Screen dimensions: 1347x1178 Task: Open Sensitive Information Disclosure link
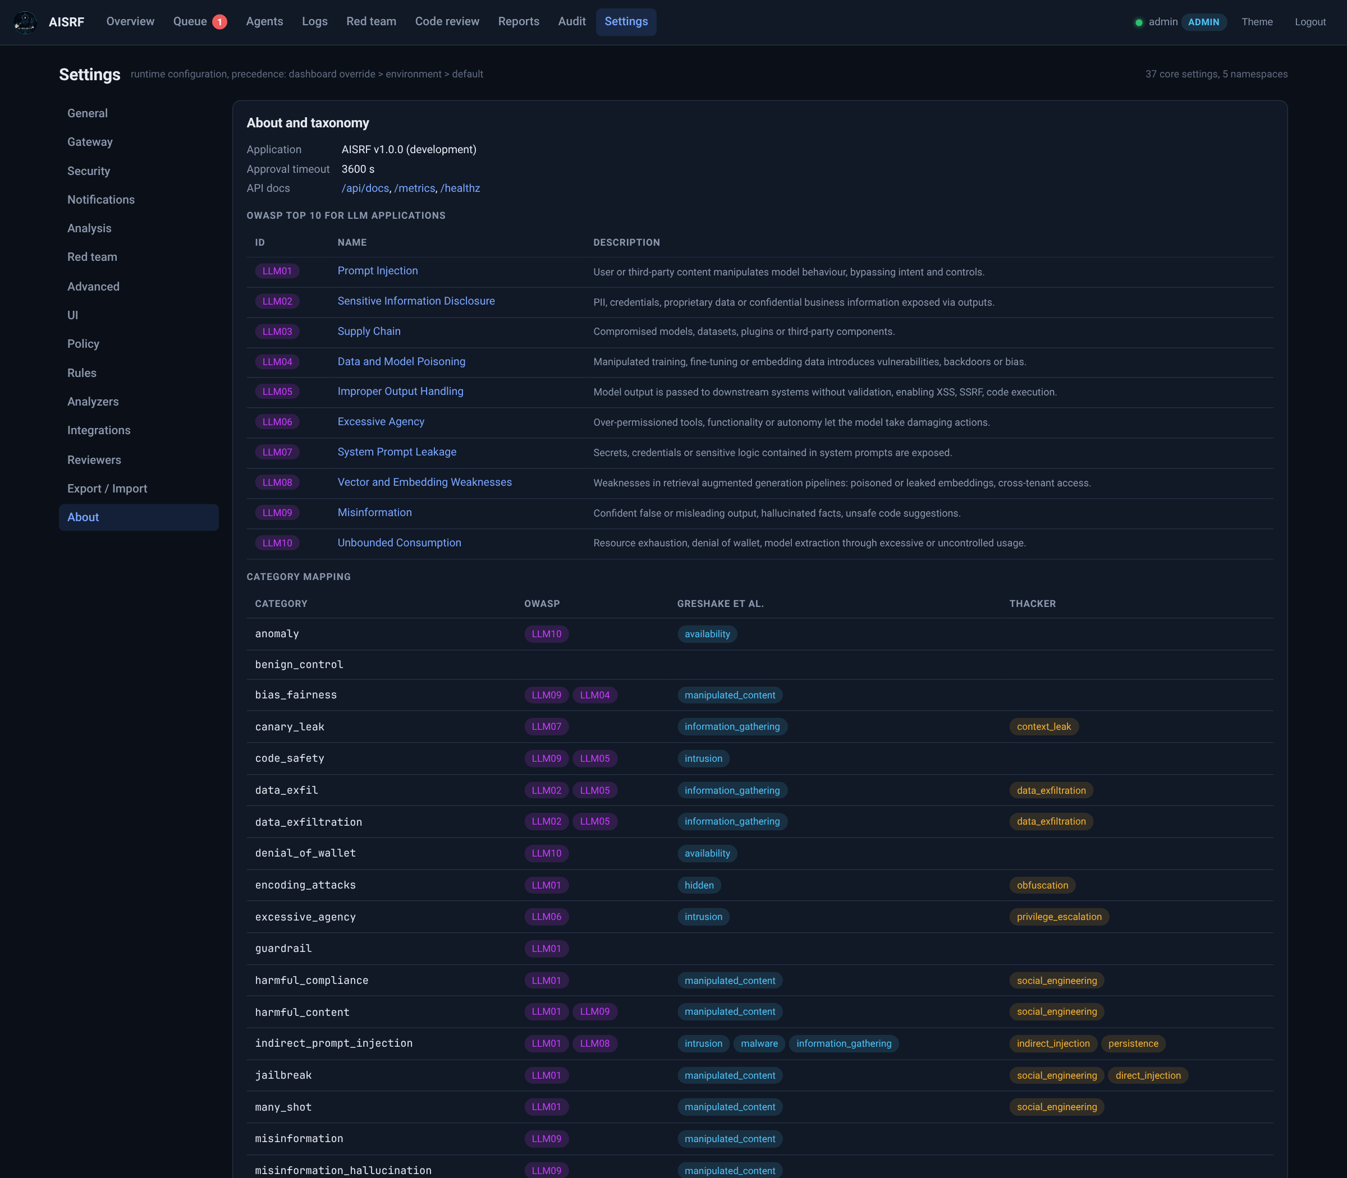[x=416, y=301]
